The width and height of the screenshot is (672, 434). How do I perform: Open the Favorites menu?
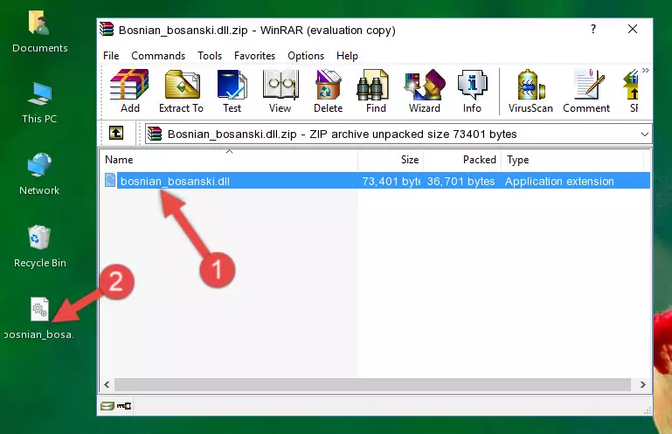coord(254,56)
